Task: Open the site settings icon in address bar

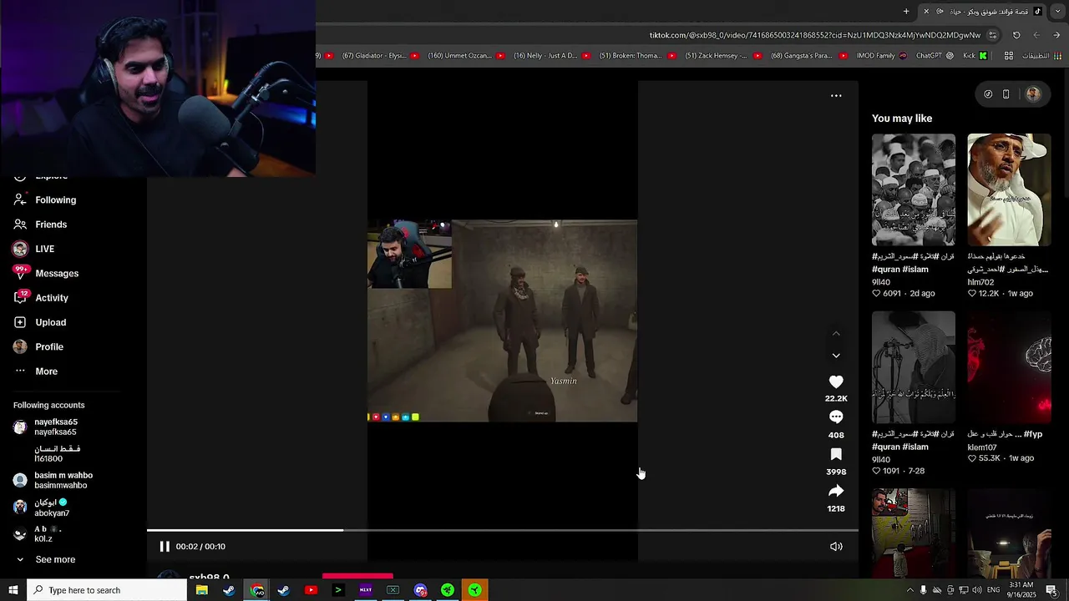Action: click(992, 35)
